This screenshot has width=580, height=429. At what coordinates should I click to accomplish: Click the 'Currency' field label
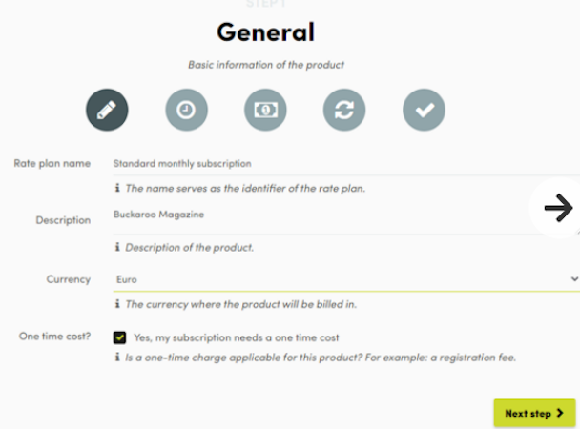tap(68, 279)
